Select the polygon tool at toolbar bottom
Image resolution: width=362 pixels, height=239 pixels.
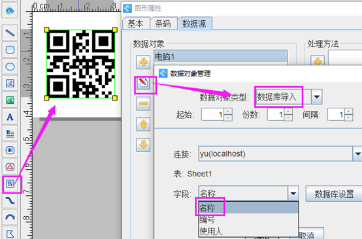(10, 233)
